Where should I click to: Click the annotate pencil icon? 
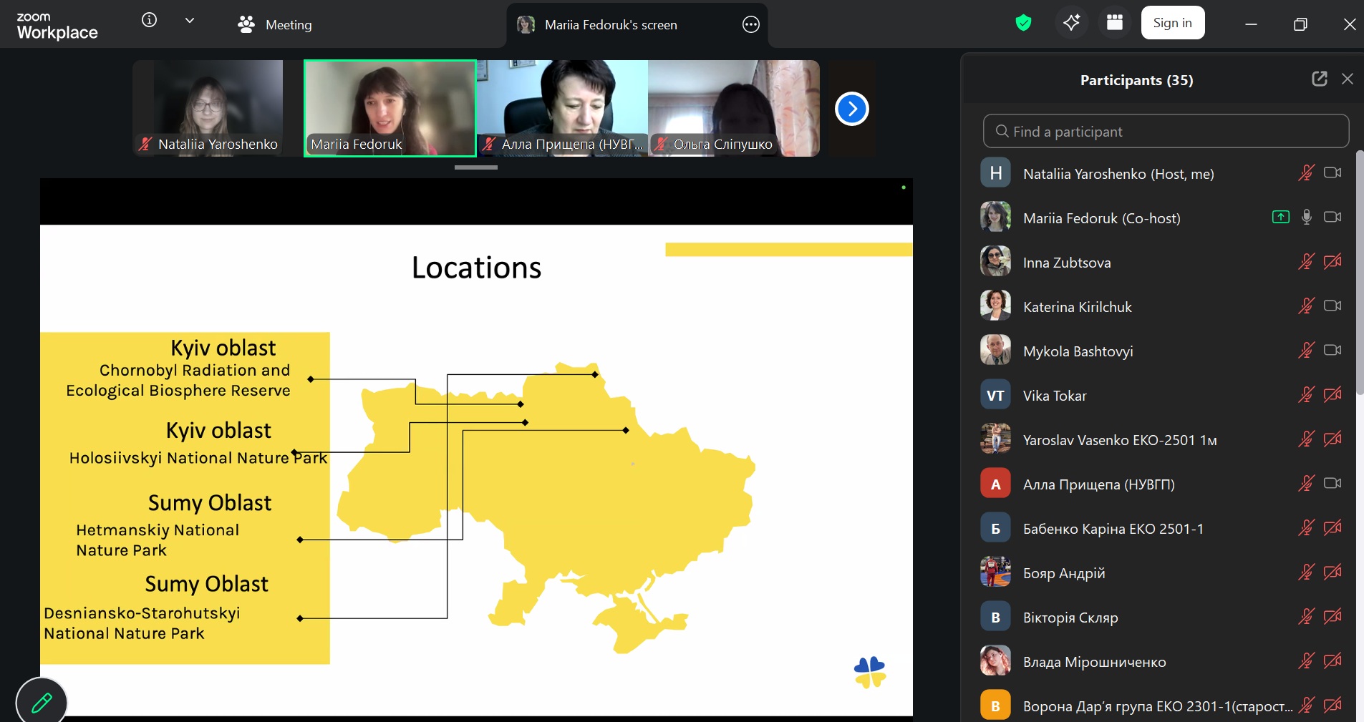point(42,703)
